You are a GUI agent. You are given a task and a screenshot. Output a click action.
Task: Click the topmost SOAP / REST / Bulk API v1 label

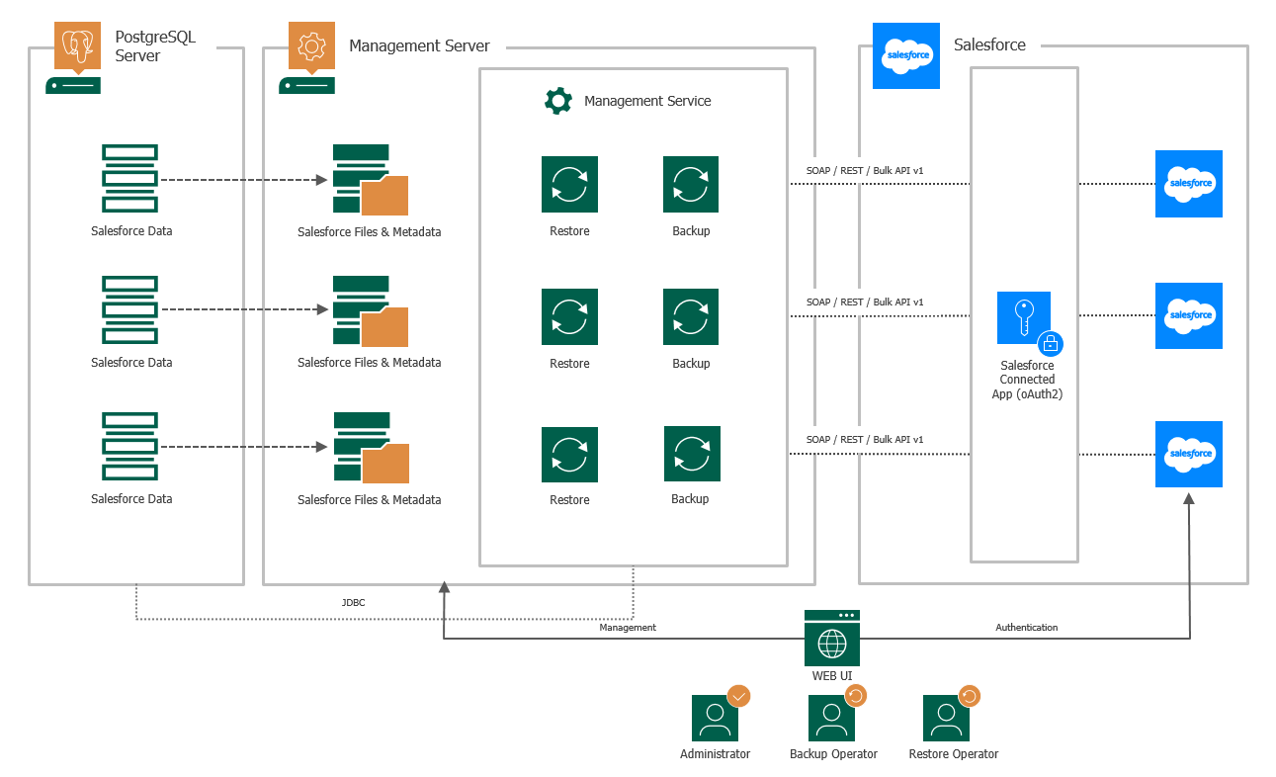[864, 170]
